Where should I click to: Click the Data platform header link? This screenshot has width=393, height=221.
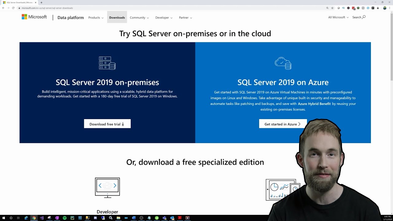click(x=71, y=18)
